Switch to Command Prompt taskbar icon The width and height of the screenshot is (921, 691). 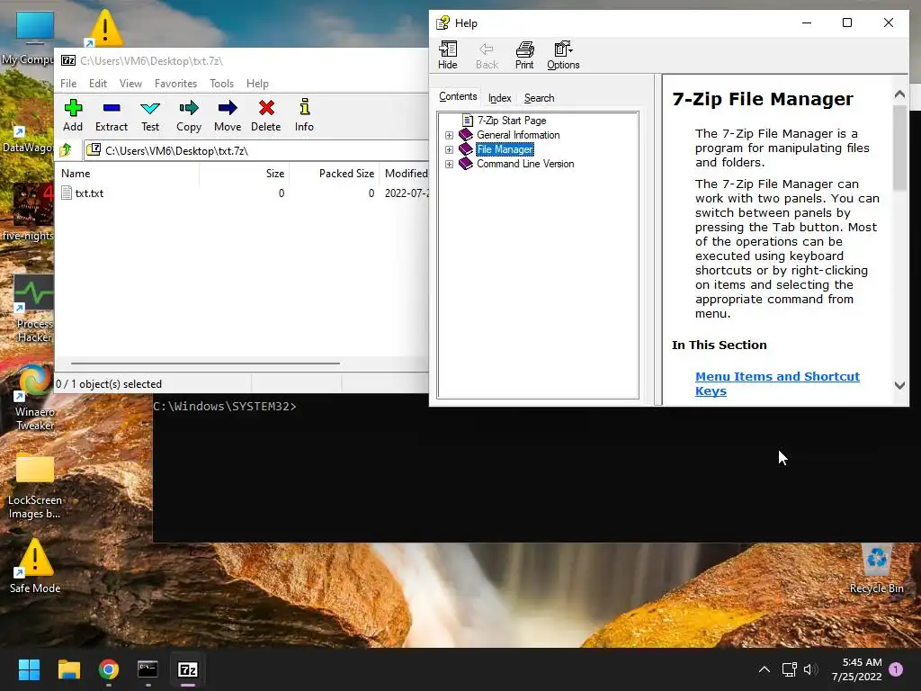pyautogui.click(x=148, y=669)
